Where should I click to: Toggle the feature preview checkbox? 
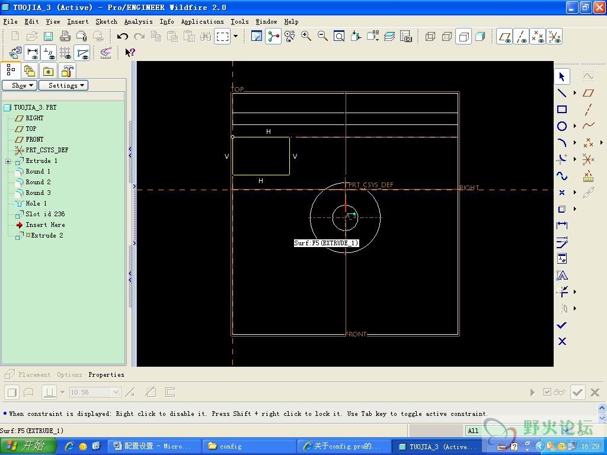(x=547, y=392)
